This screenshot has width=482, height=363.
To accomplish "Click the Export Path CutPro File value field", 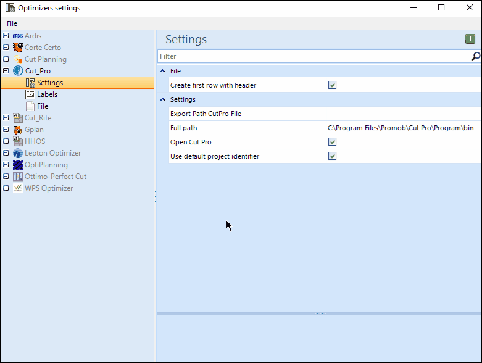I will click(404, 114).
